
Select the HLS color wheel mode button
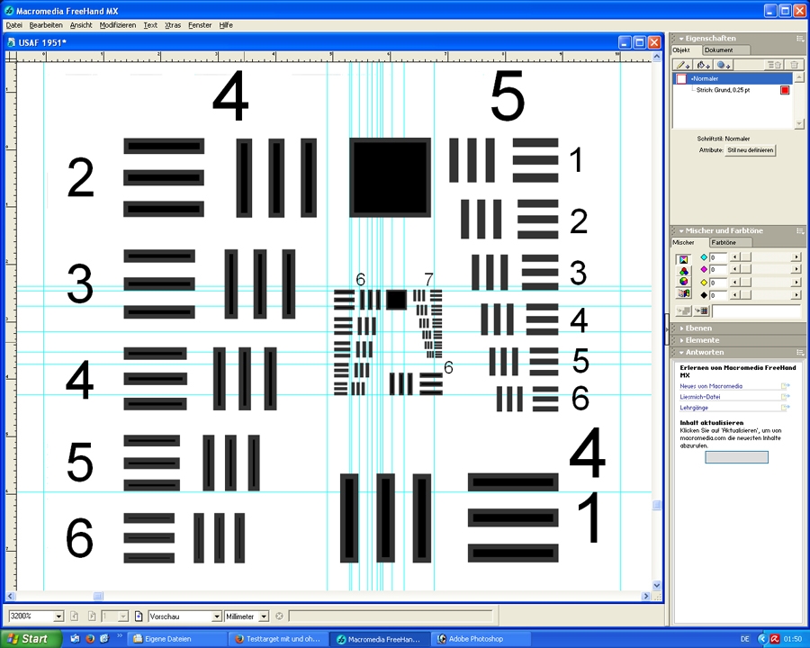(x=683, y=282)
